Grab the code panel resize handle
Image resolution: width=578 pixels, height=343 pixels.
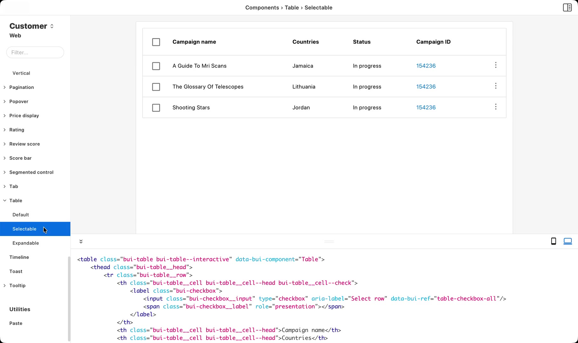click(x=329, y=242)
